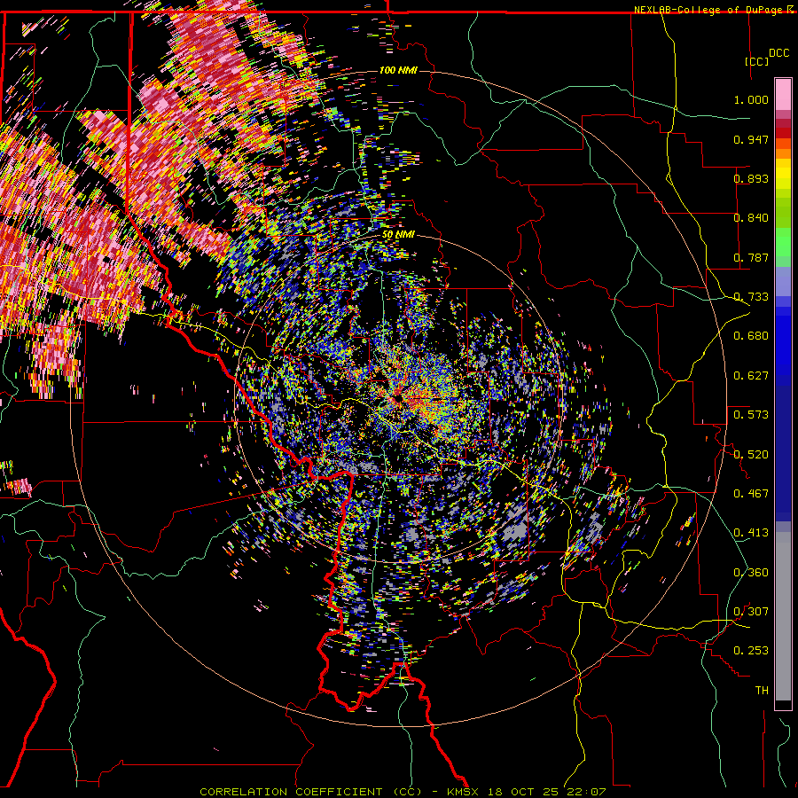Click the 0.467 legend value
The image size is (798, 798).
pyautogui.click(x=751, y=494)
